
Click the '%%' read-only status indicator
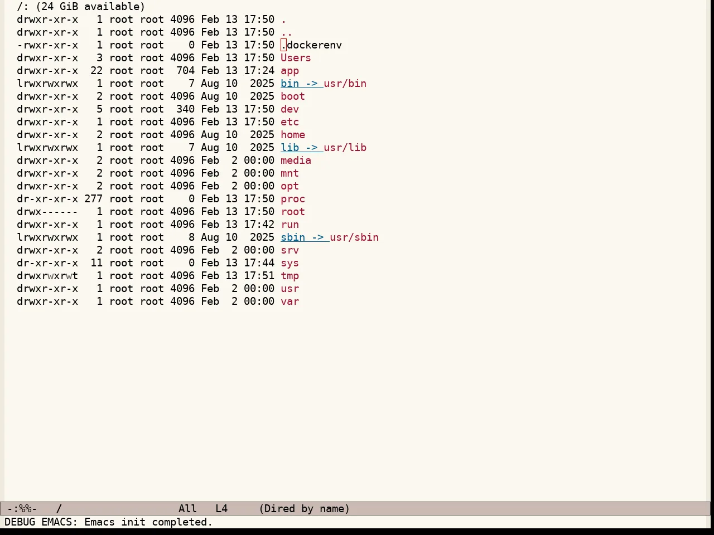click(25, 509)
